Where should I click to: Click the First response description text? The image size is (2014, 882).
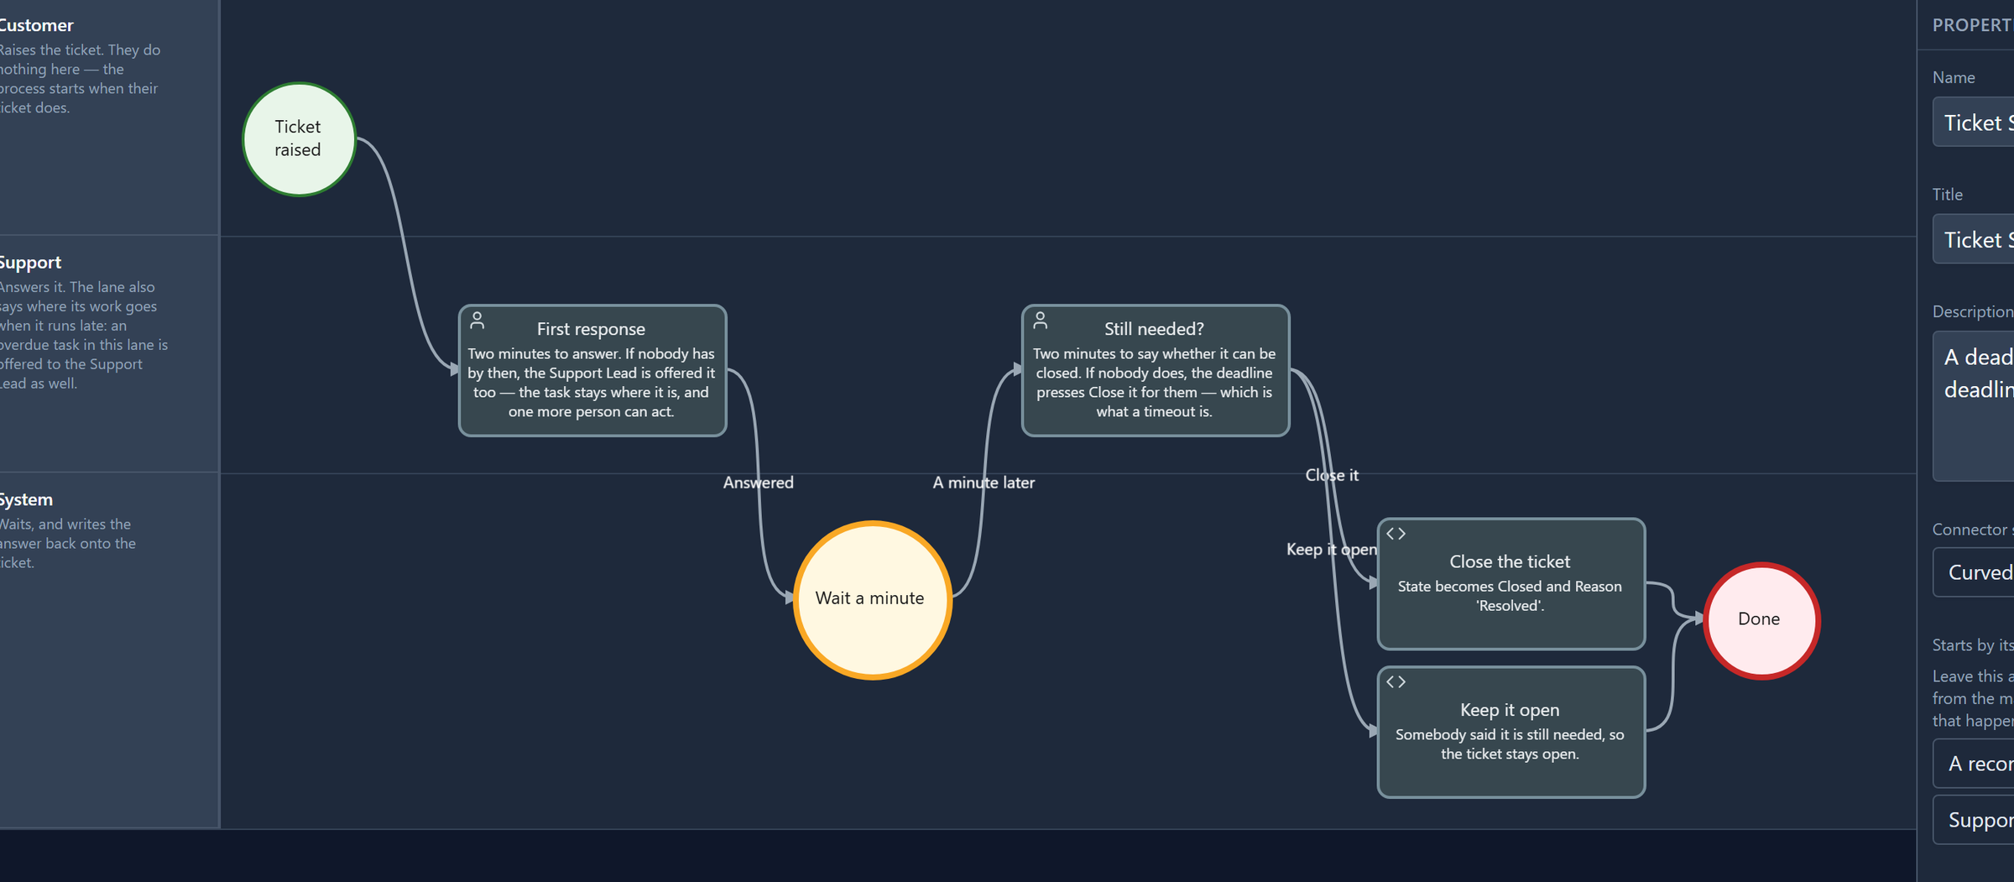pos(592,383)
